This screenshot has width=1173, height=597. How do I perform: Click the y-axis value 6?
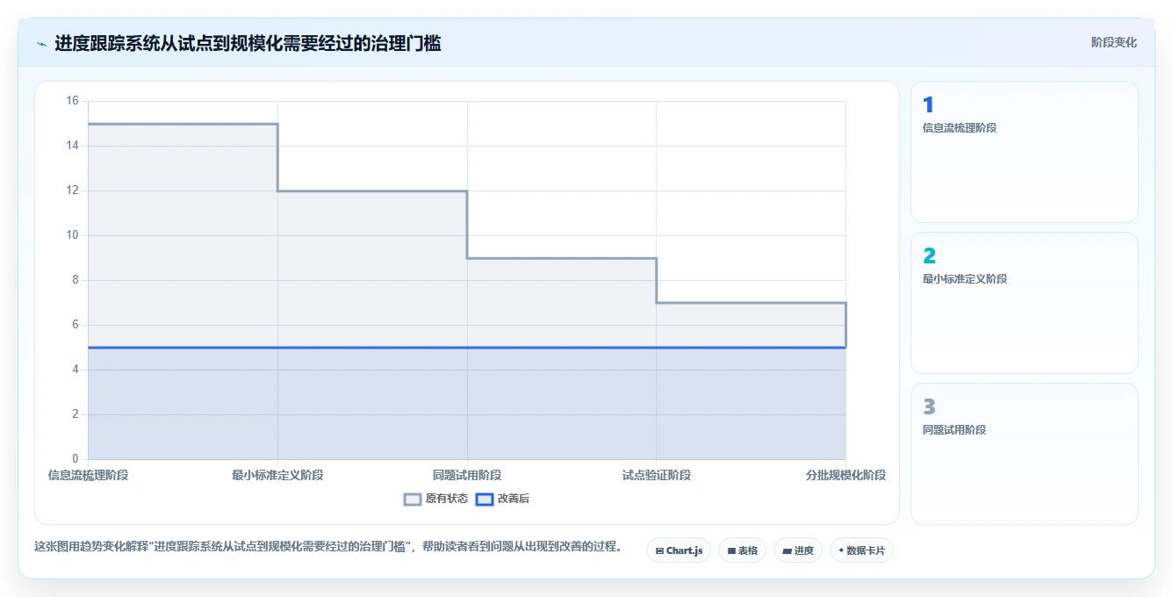click(x=76, y=325)
